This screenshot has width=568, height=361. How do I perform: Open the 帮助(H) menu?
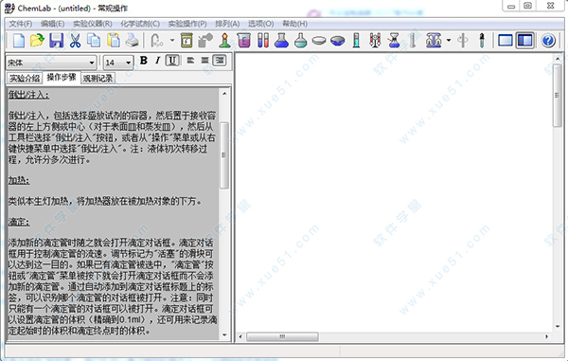click(294, 24)
